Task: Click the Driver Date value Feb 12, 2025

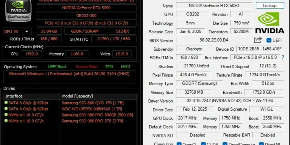Action: click(195, 109)
